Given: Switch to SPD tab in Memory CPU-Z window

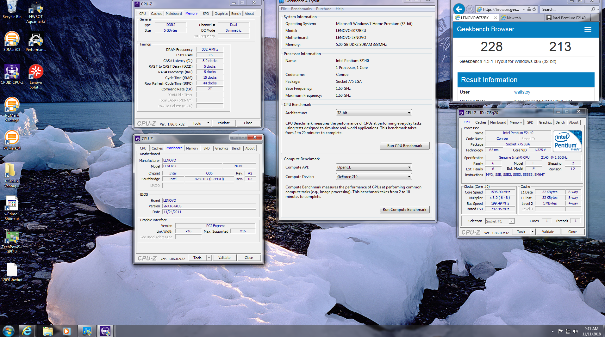Looking at the screenshot, I should (x=206, y=14).
